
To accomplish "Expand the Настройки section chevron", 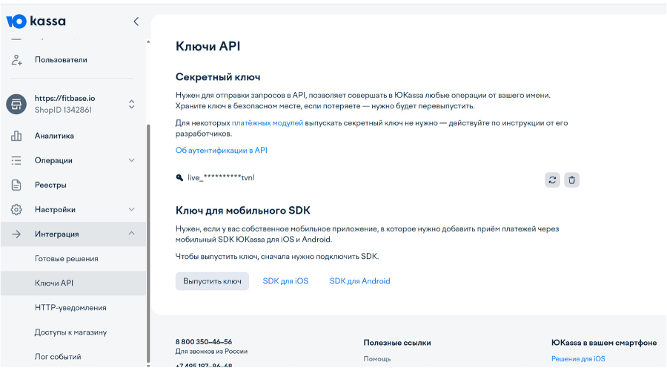I will pyautogui.click(x=131, y=209).
